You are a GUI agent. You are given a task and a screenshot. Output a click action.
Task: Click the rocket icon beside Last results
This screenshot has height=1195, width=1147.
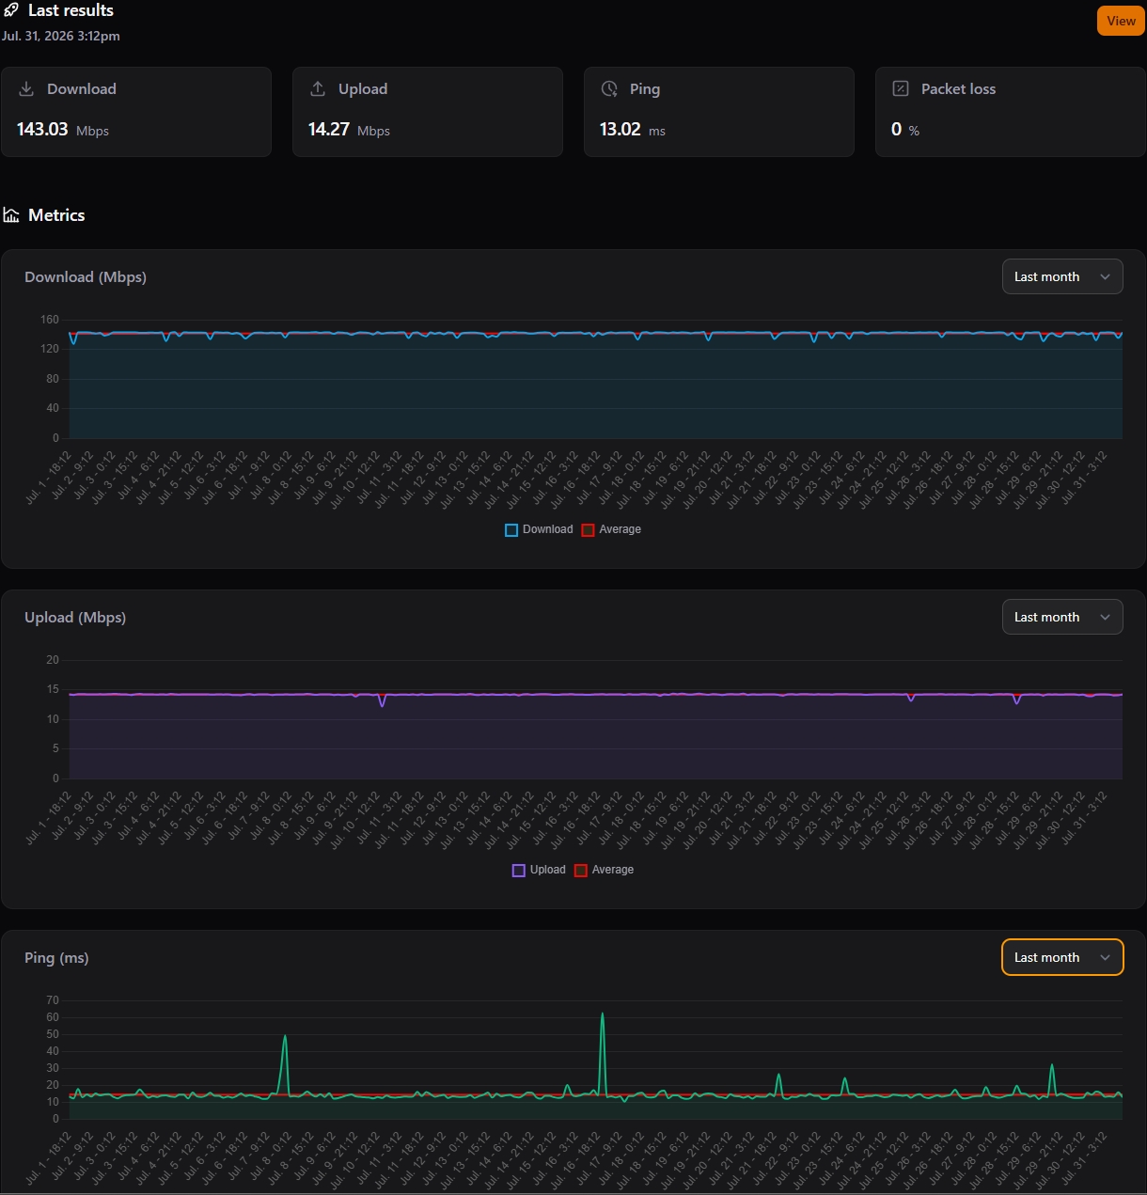(x=11, y=10)
